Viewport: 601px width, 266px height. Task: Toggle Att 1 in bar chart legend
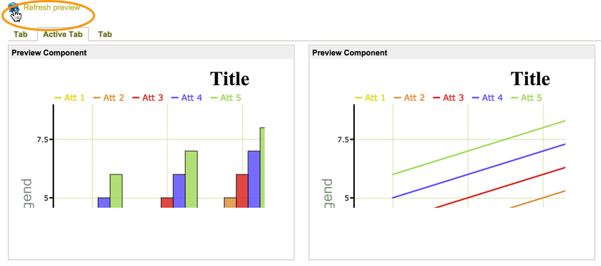(70, 98)
